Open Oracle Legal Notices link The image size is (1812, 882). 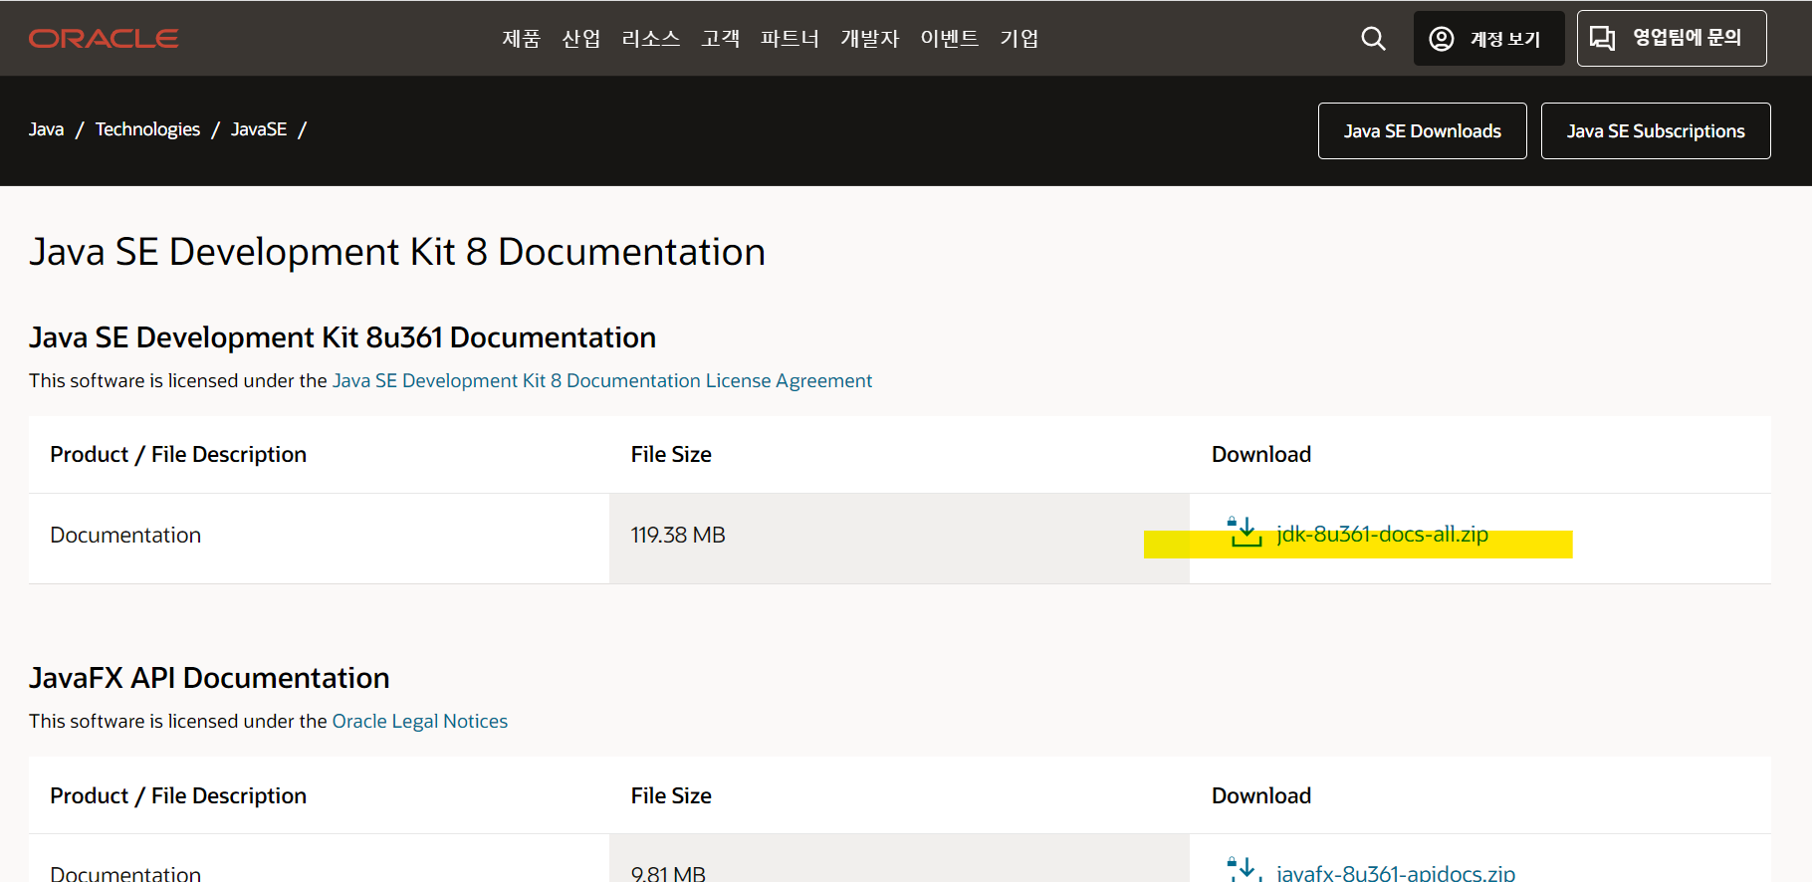(x=420, y=721)
